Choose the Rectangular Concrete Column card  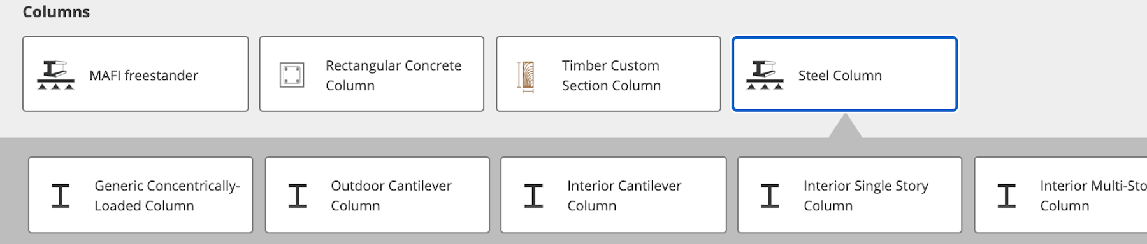372,74
